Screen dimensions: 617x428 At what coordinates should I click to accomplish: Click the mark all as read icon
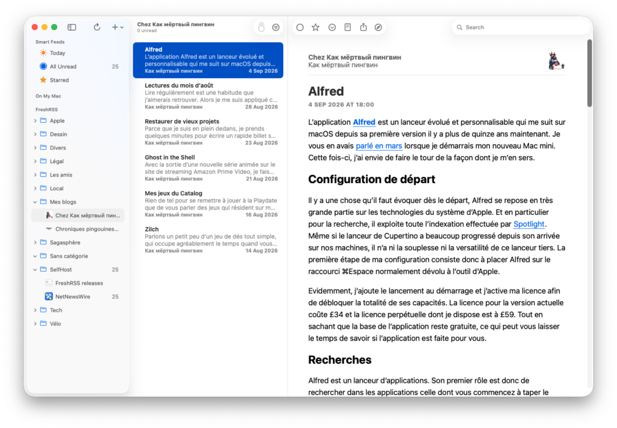pyautogui.click(x=262, y=27)
